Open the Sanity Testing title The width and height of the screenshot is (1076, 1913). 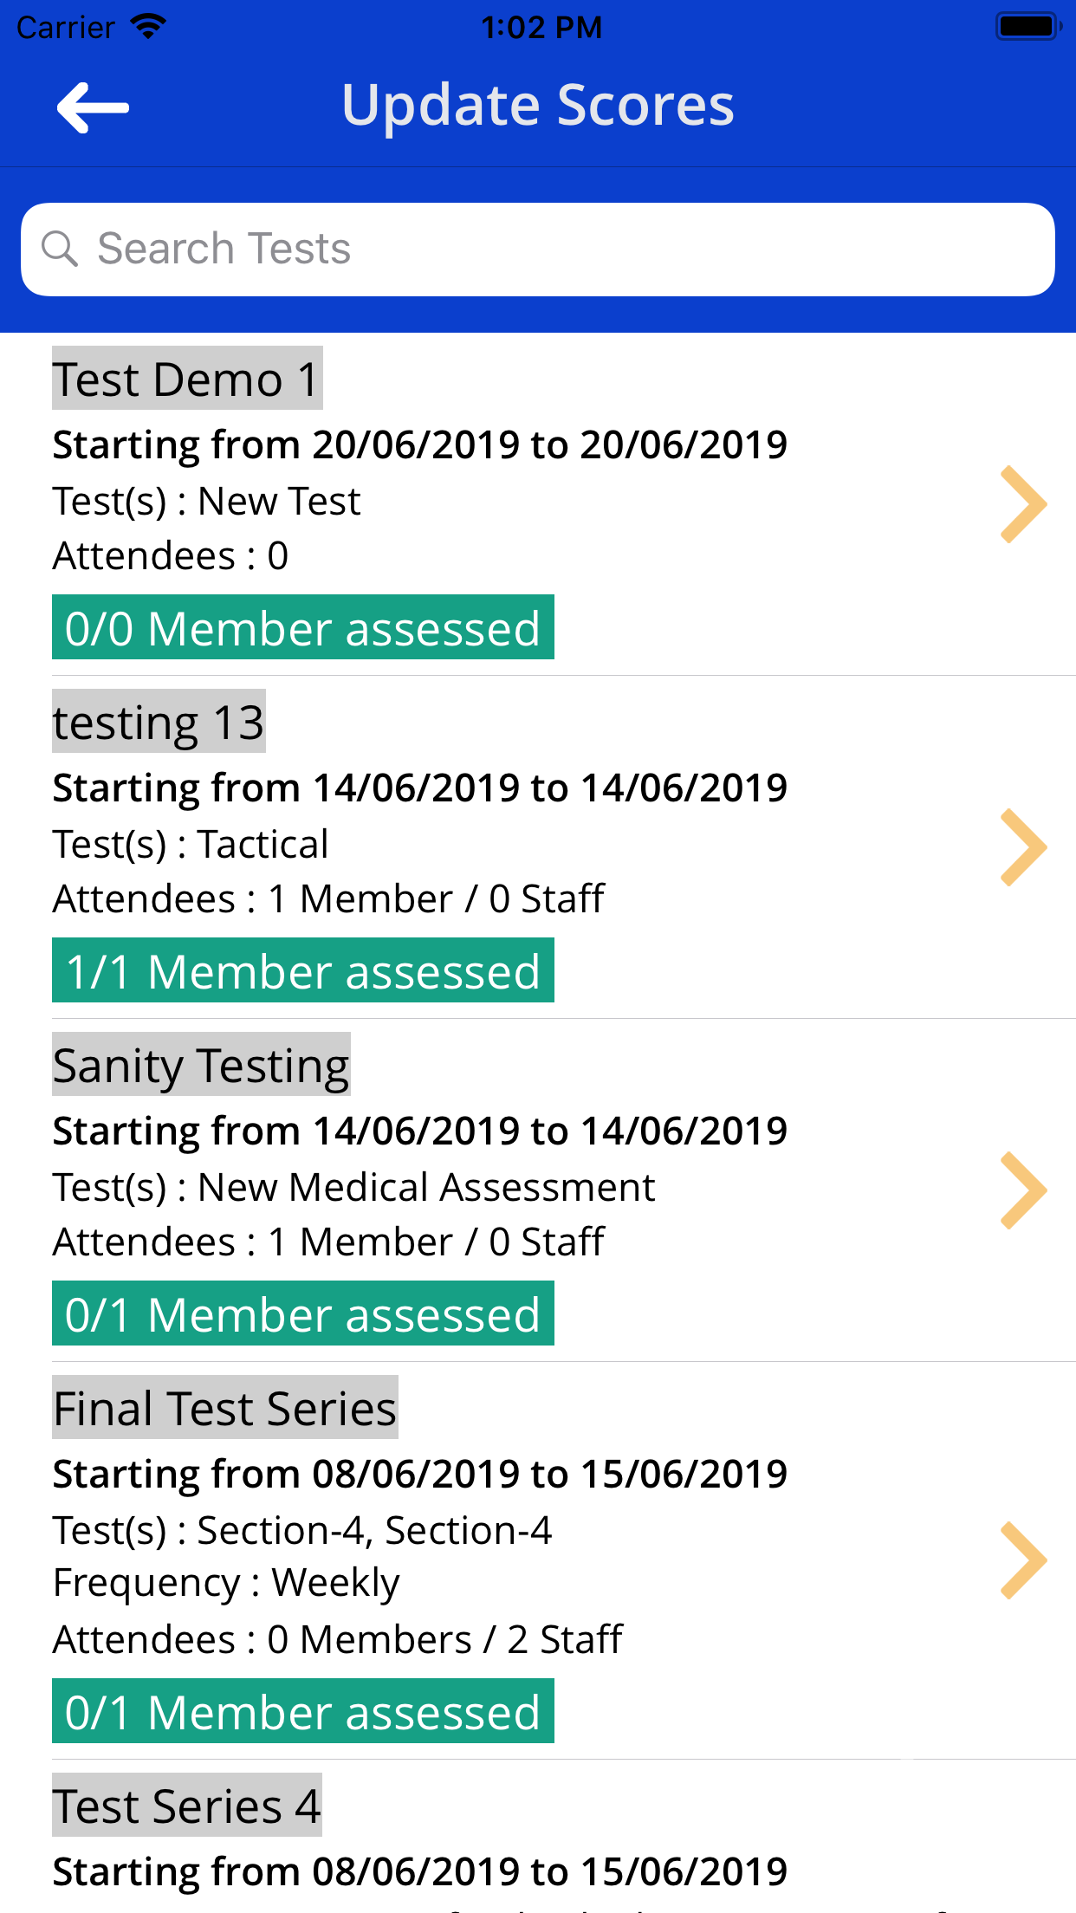(201, 1065)
